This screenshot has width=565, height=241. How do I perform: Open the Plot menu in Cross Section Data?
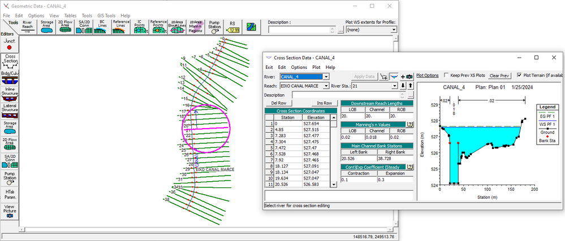[x=316, y=67]
